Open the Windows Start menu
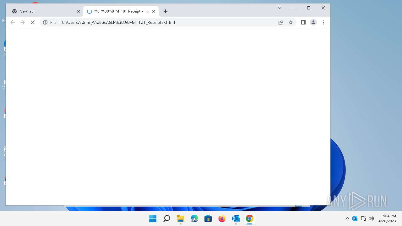This screenshot has width=402, height=226. click(x=153, y=218)
